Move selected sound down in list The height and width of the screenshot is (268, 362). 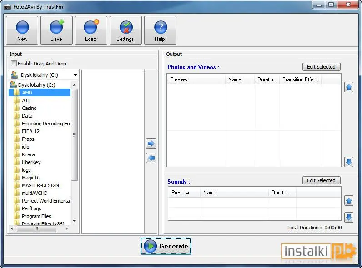pos(349,217)
